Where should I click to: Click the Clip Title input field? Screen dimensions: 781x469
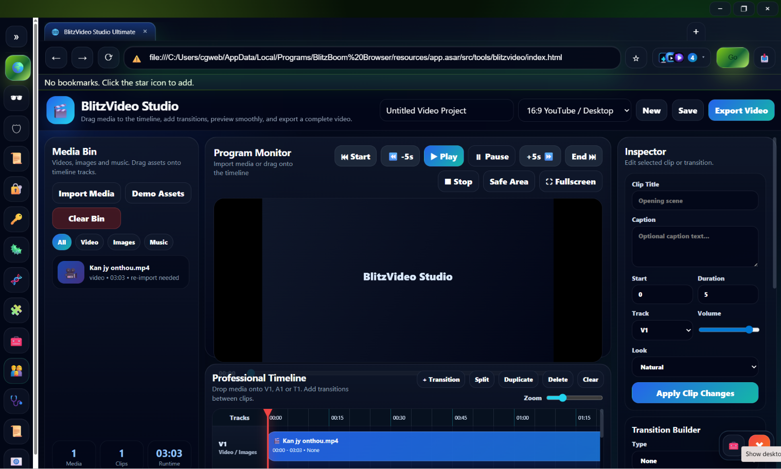[x=695, y=200]
